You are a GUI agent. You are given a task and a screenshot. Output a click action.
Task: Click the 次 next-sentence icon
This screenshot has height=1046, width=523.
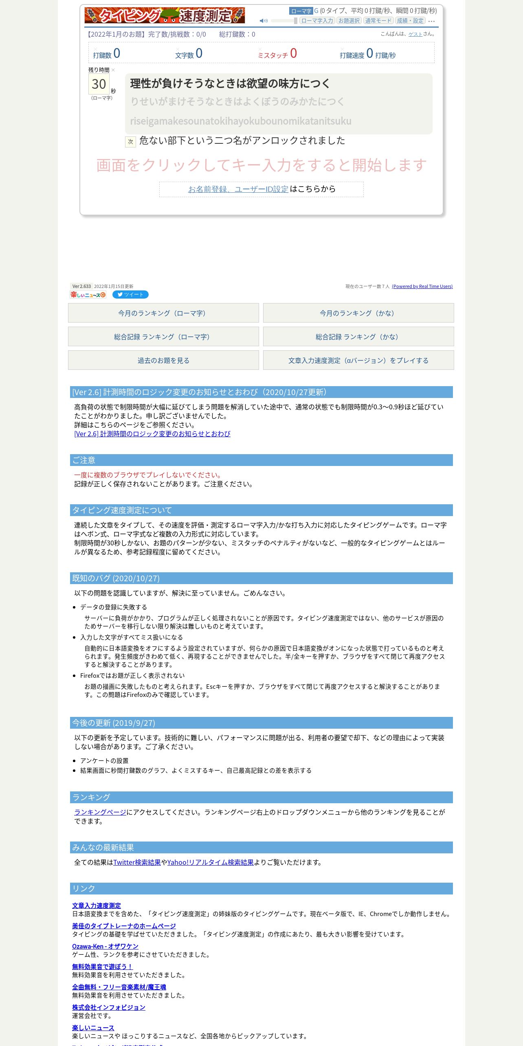pos(130,141)
